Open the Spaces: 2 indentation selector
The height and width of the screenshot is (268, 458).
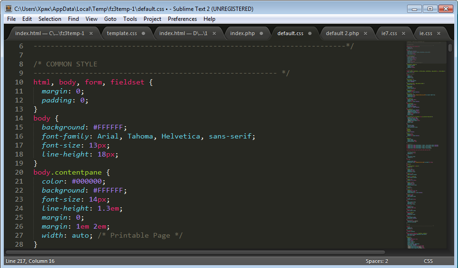(x=377, y=261)
